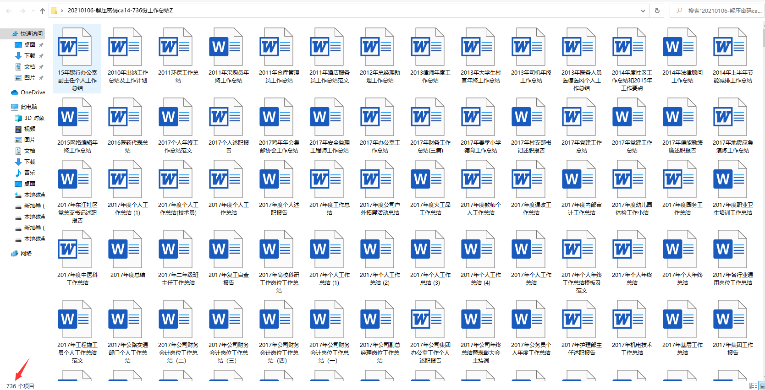Click the forward navigation arrow
765x390 pixels.
[x=22, y=11]
